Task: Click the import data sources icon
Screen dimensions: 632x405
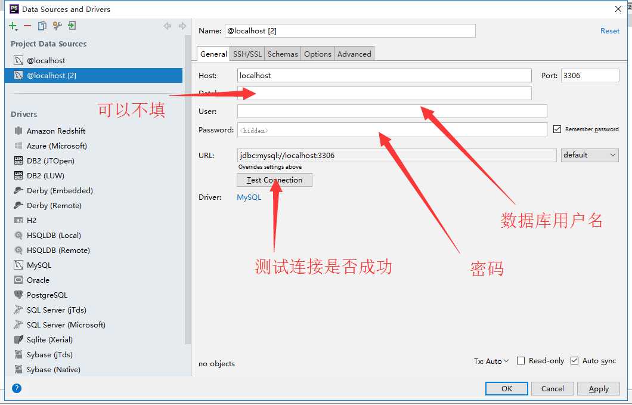Action: (x=72, y=26)
